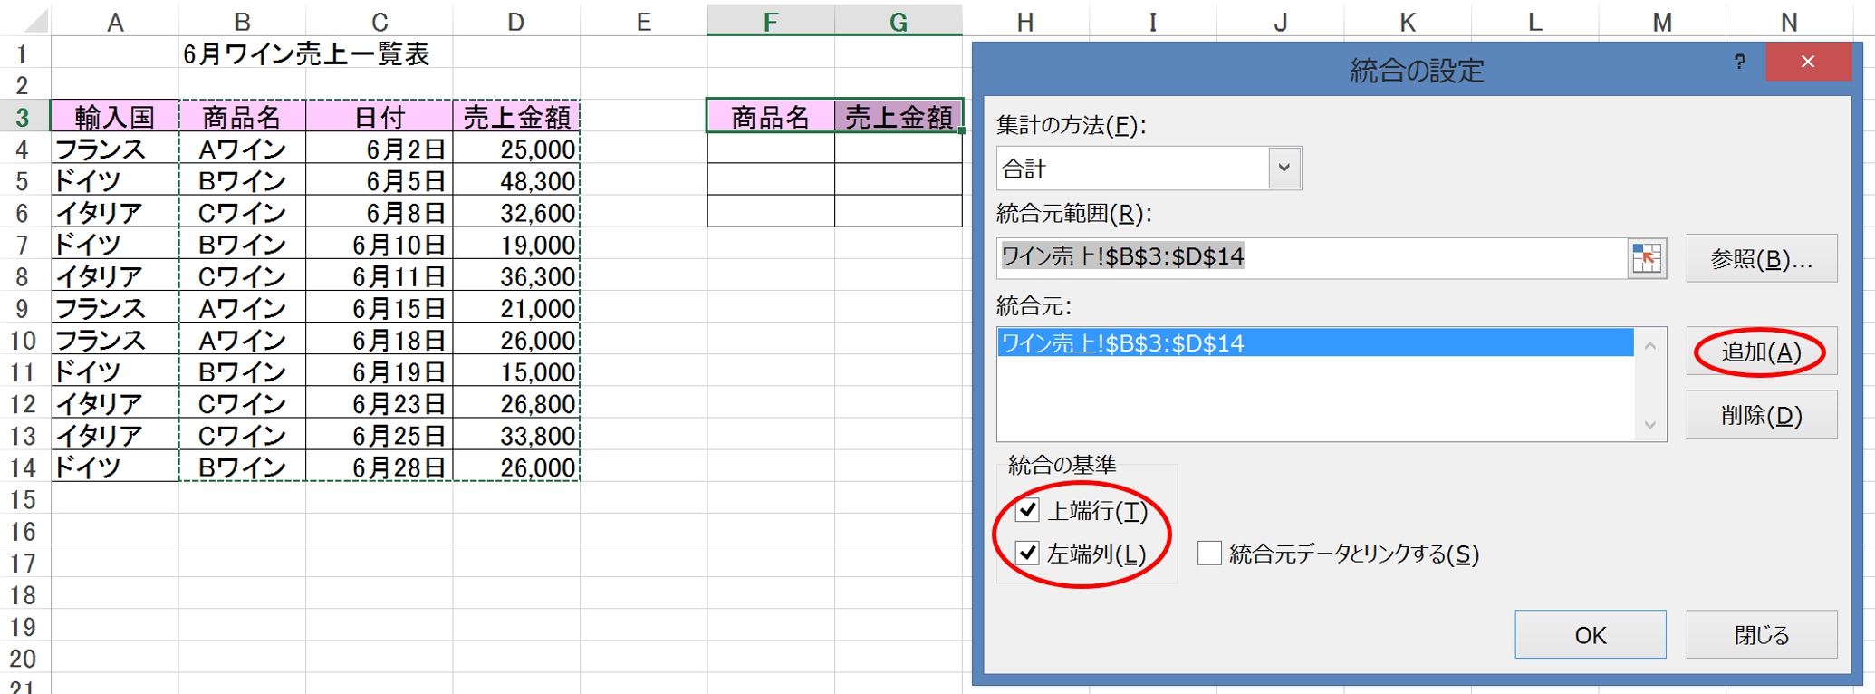Select column F header
The width and height of the screenshot is (1875, 694).
tap(770, 22)
